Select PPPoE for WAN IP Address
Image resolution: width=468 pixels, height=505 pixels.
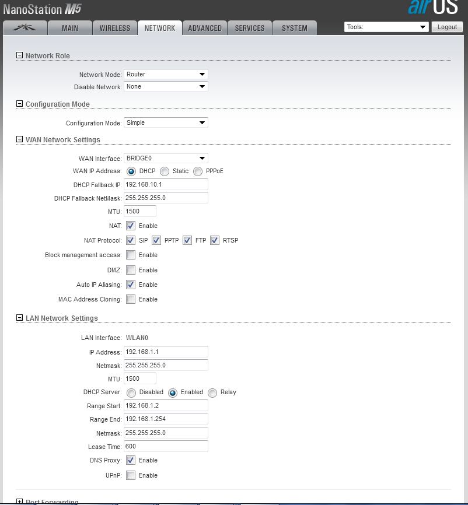198,171
